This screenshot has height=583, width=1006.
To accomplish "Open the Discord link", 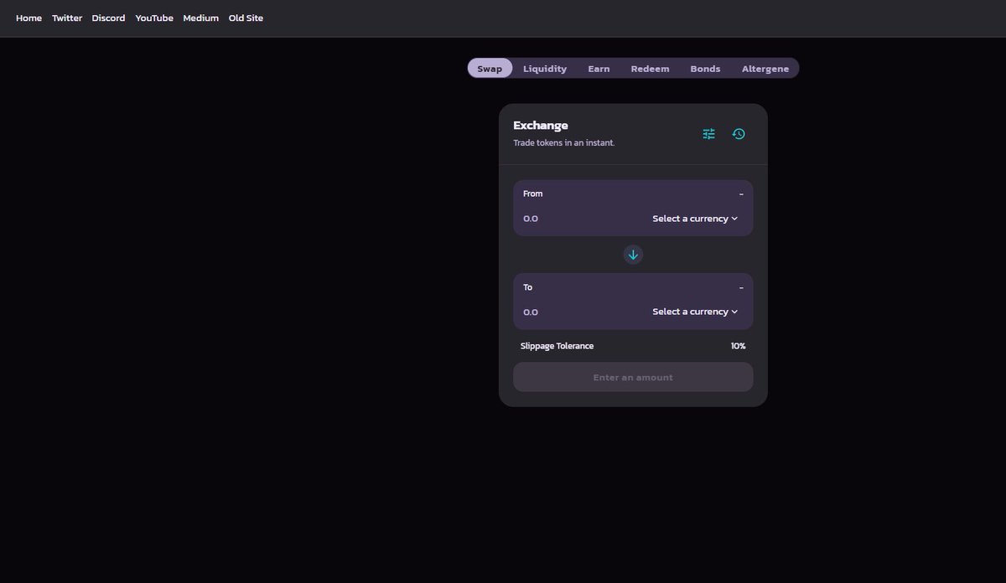I will coord(108,18).
